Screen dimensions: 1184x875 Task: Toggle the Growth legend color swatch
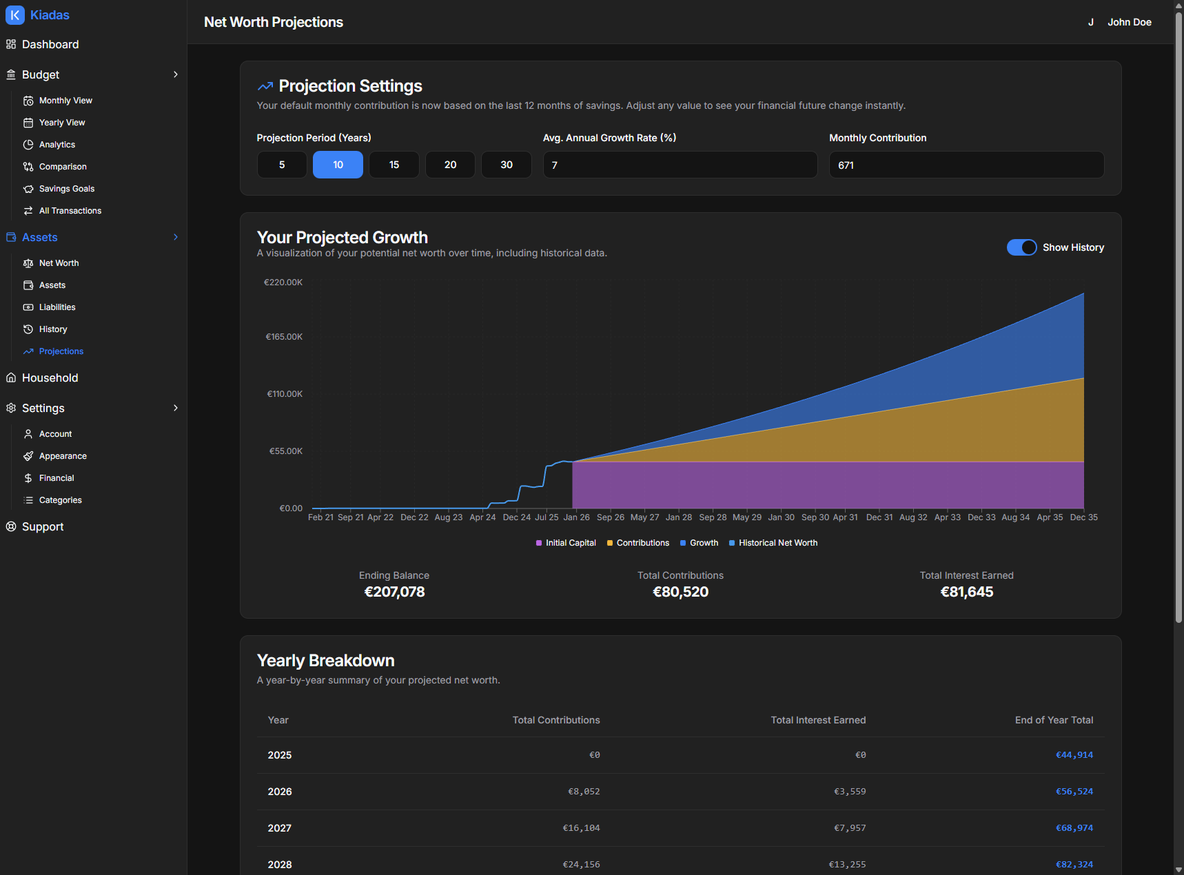point(683,543)
